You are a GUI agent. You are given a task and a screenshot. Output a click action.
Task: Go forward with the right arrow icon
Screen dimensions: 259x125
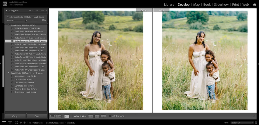(25, 123)
